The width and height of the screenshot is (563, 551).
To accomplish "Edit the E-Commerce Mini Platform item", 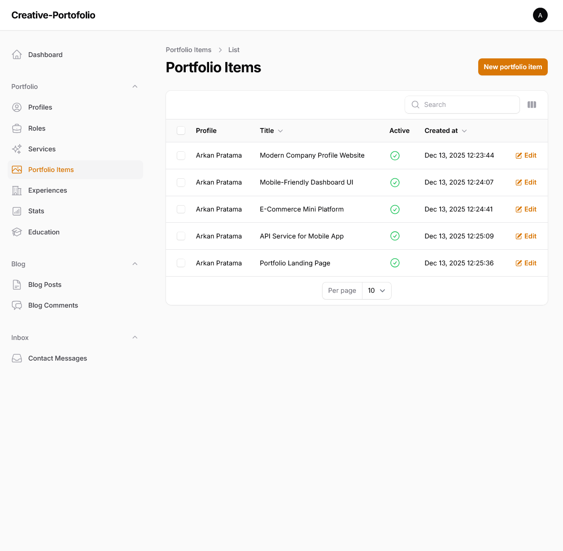I will coord(526,209).
